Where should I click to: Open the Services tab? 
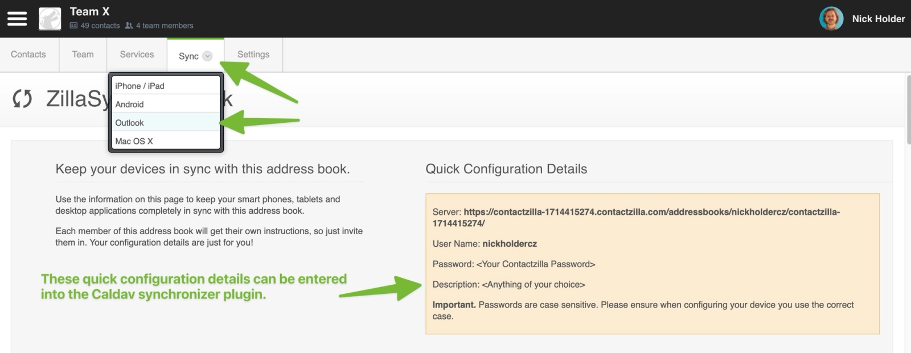pos(136,54)
